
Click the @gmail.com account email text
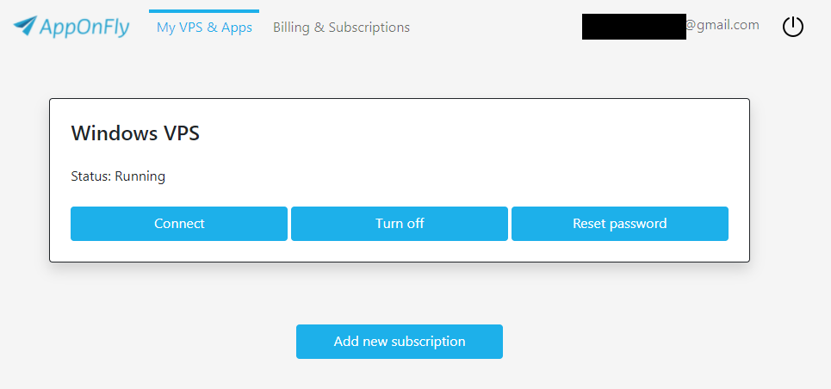point(722,25)
